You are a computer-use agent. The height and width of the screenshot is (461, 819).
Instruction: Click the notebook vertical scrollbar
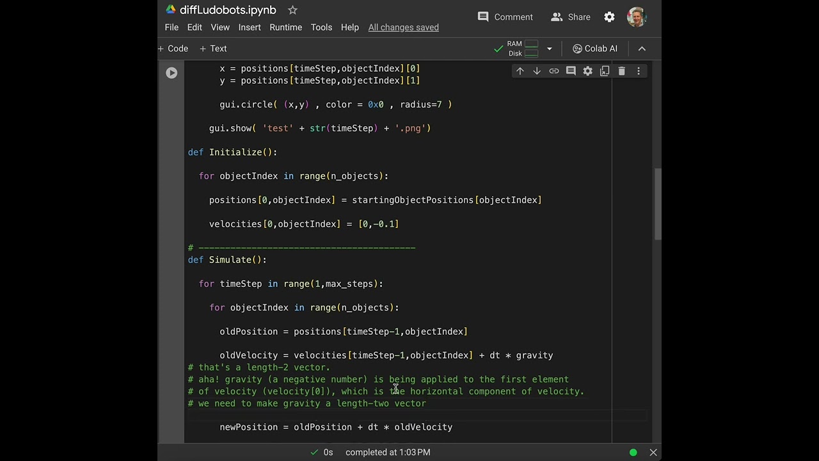(x=657, y=204)
